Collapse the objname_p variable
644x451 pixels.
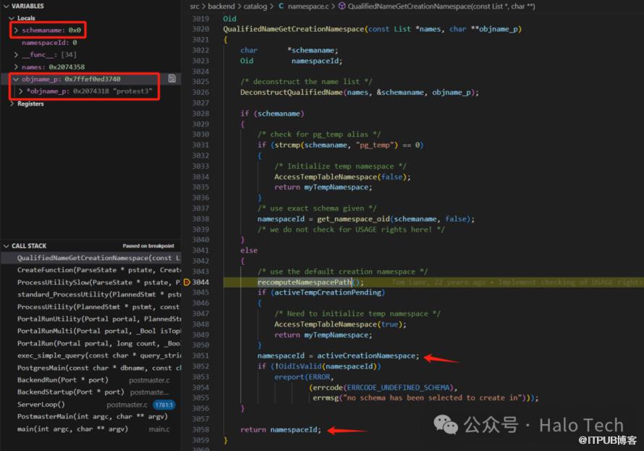[17, 79]
